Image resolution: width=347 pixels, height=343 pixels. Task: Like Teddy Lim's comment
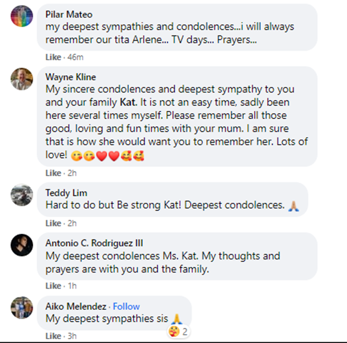pos(53,223)
